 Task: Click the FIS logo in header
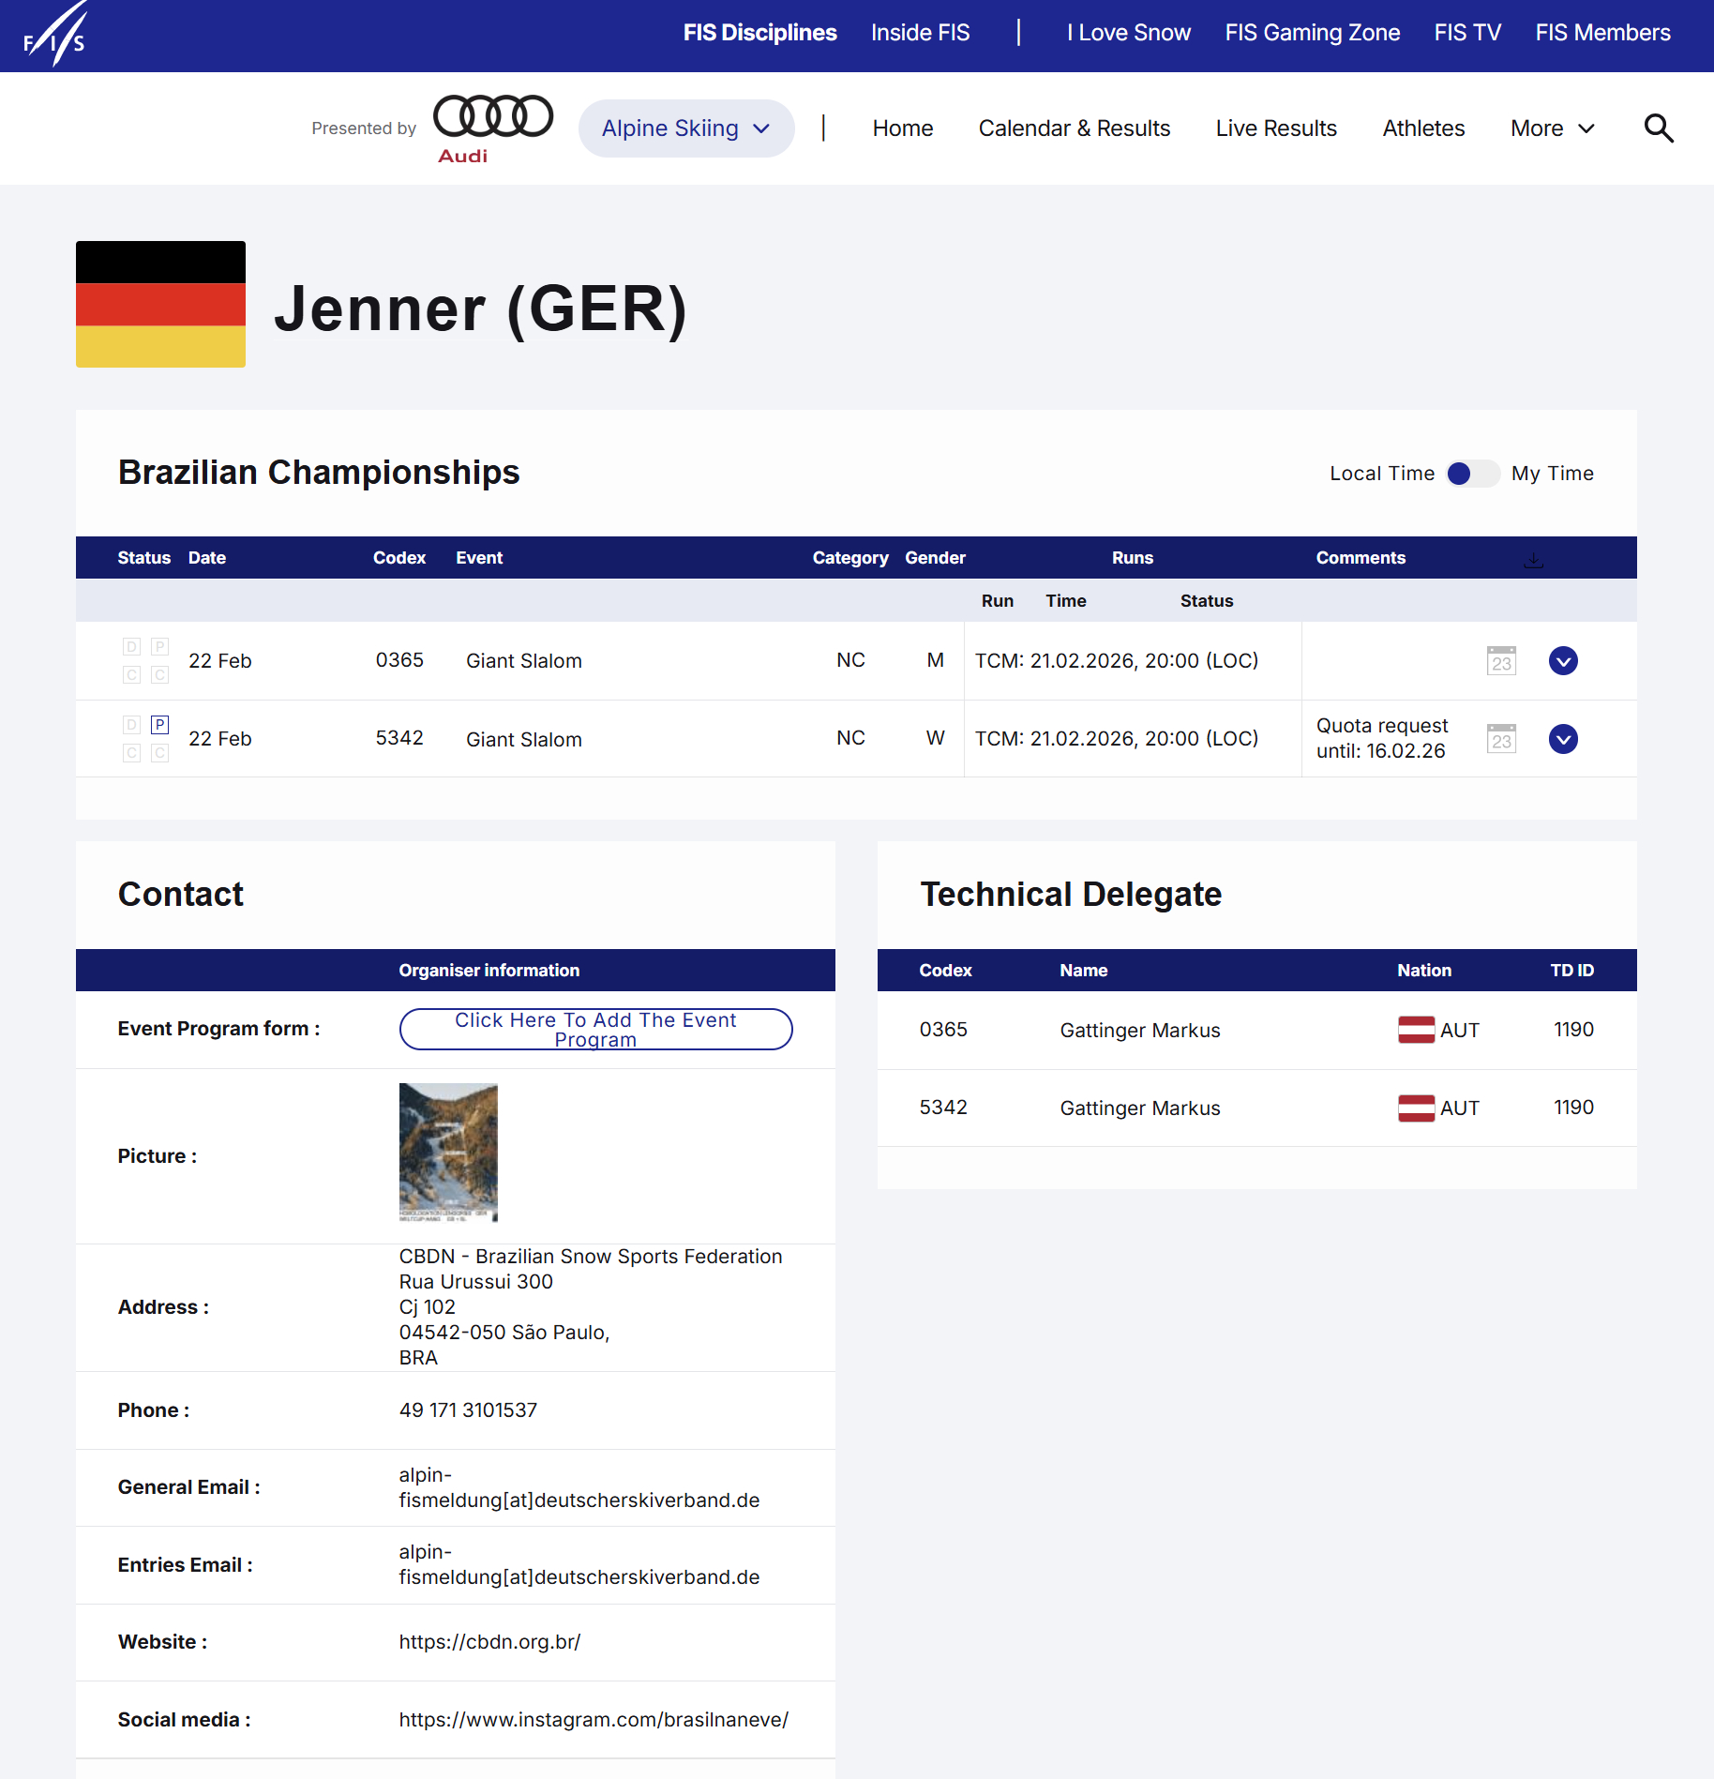[x=54, y=36]
